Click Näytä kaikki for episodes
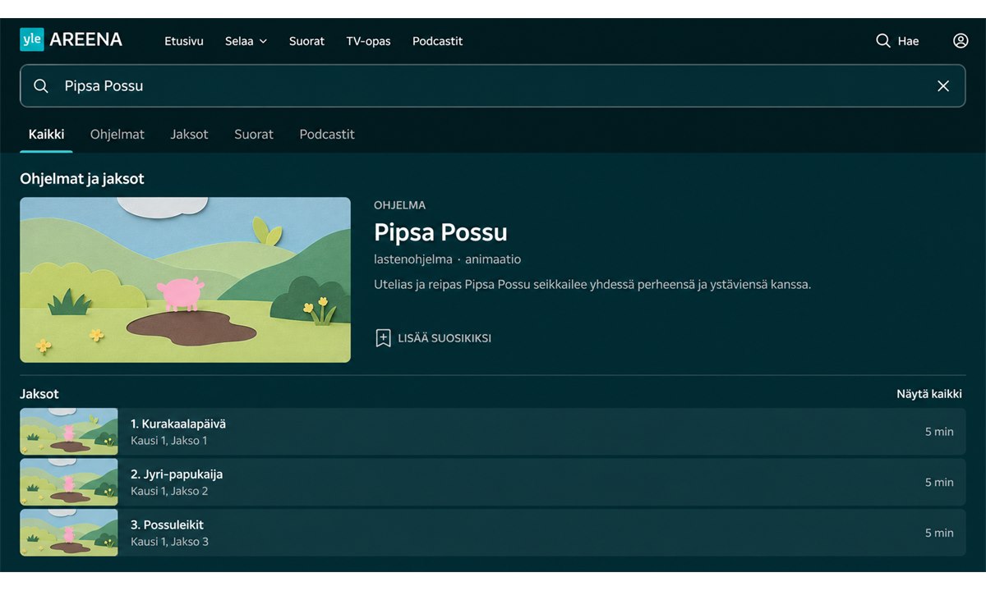This screenshot has height=591, width=986. [x=928, y=394]
